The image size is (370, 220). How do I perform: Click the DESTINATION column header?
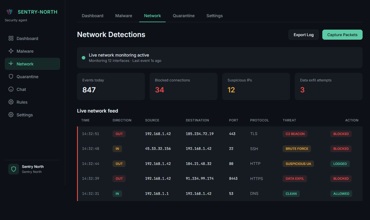point(197,120)
